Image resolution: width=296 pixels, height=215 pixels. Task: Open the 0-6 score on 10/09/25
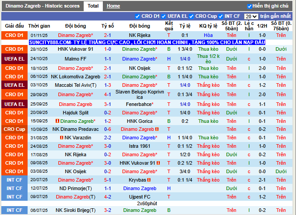pos(107,129)
